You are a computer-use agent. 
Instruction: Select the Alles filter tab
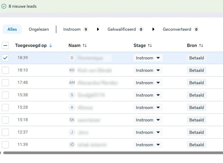click(12, 29)
